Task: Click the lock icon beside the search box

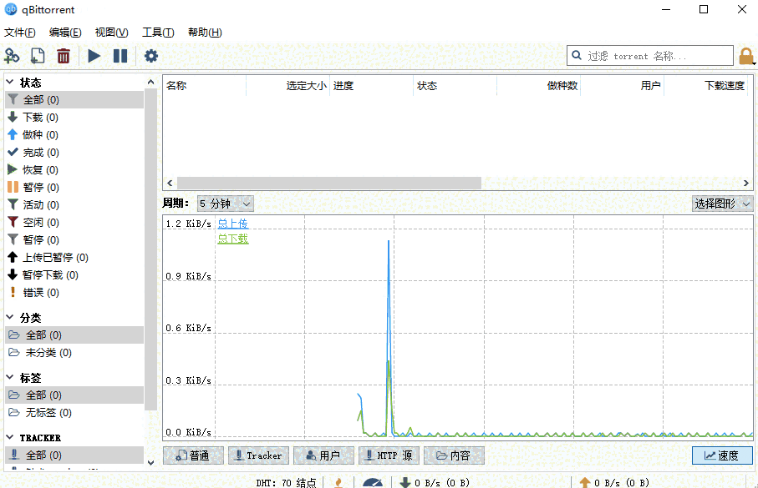Action: [747, 55]
